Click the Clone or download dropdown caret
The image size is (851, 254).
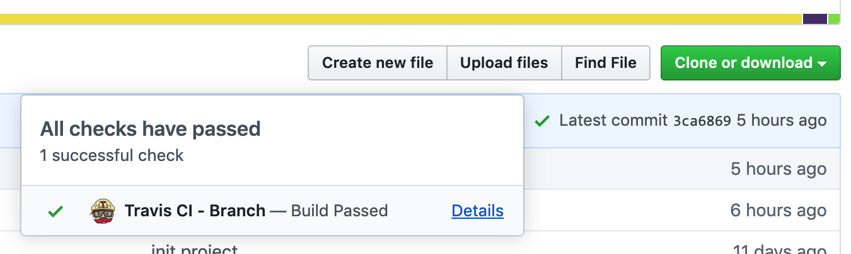click(x=822, y=63)
